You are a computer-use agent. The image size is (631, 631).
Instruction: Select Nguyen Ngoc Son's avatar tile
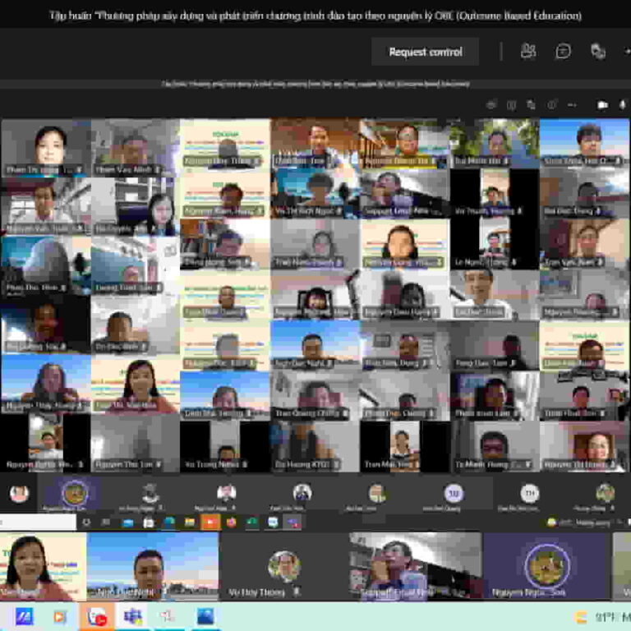point(547,566)
